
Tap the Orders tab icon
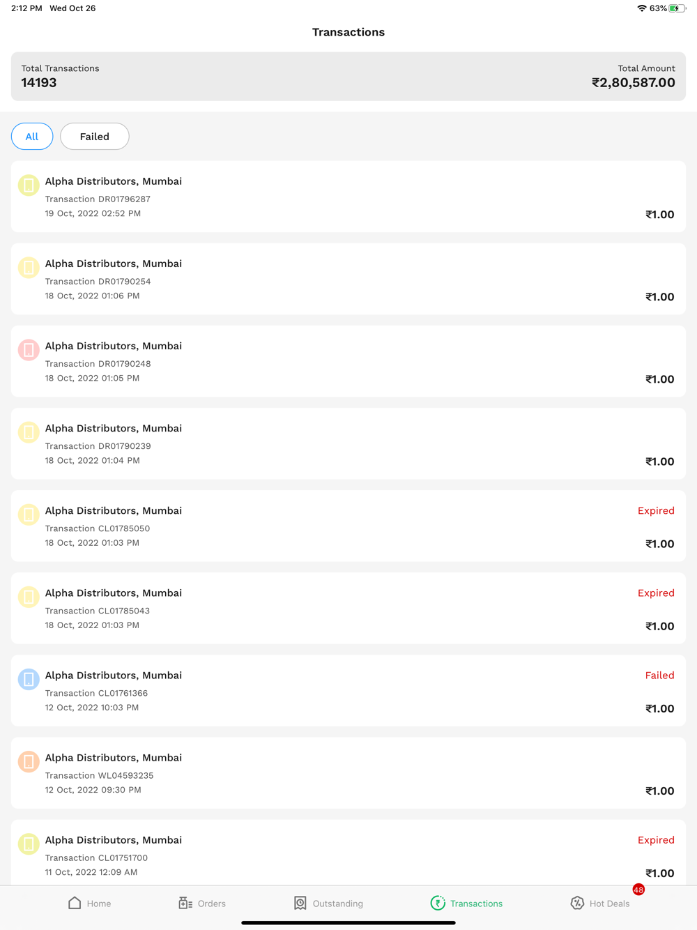(x=185, y=903)
